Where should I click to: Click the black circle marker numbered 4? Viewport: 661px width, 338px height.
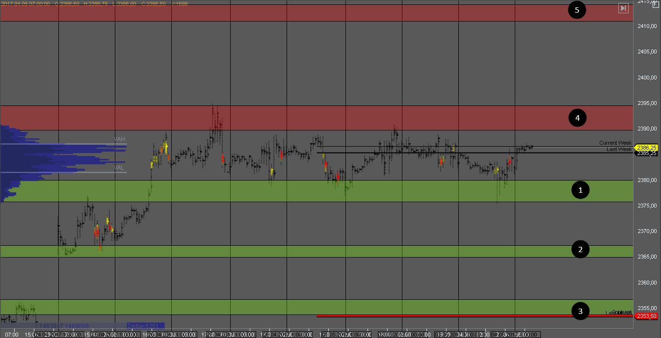(578, 118)
